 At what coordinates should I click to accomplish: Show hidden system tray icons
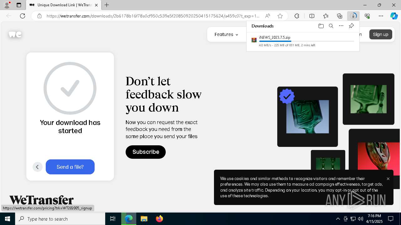coord(338,219)
